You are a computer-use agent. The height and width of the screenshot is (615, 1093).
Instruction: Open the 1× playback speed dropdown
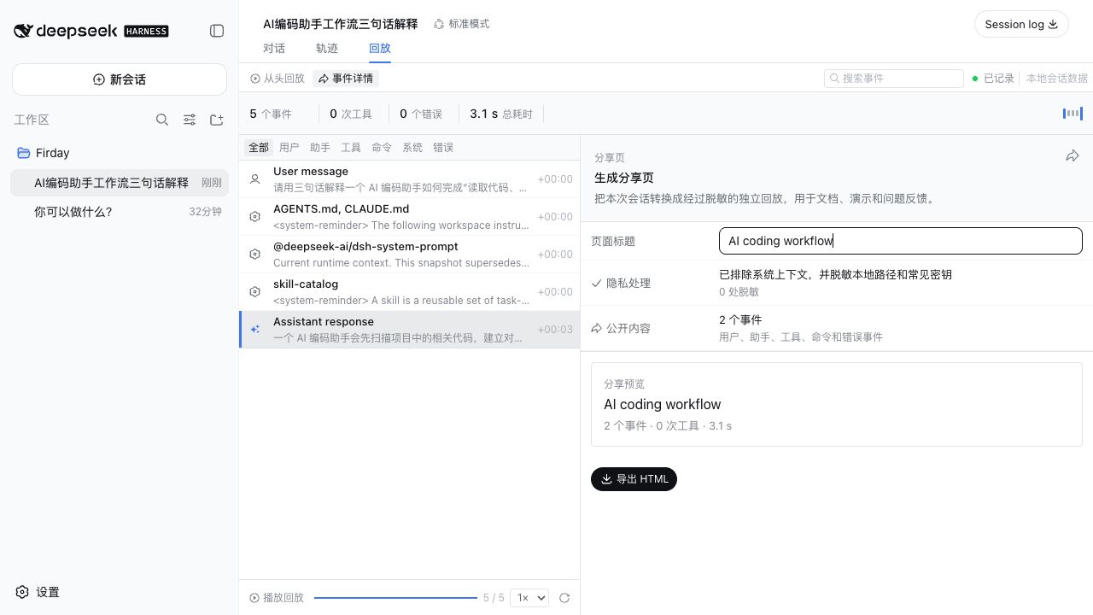pyautogui.click(x=529, y=598)
